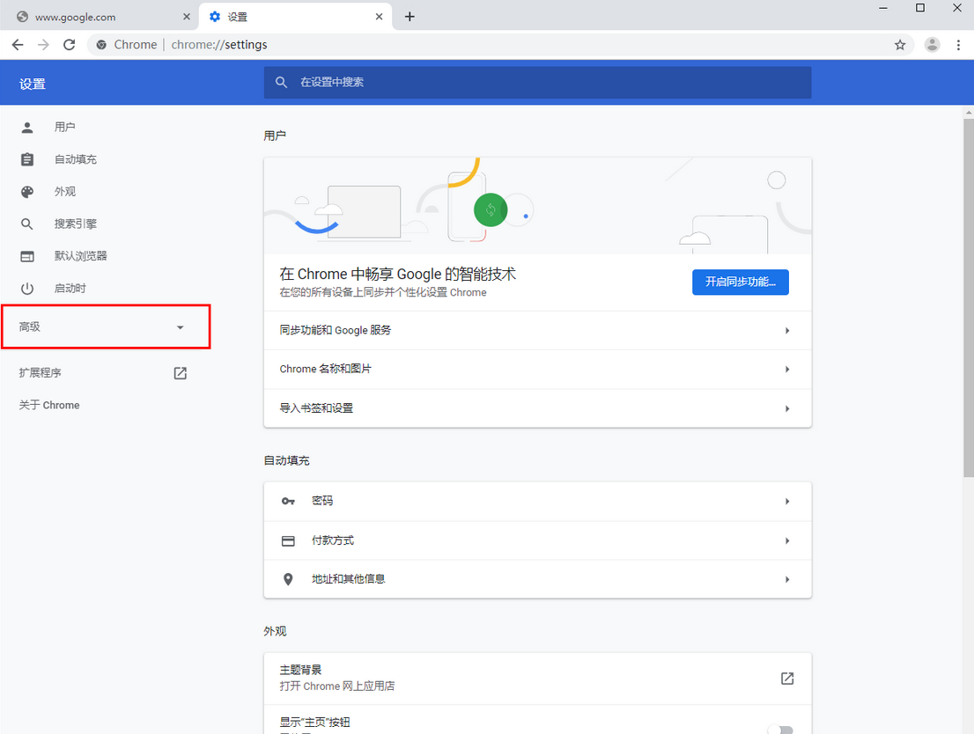Click the key icon beside 密码

click(x=288, y=500)
